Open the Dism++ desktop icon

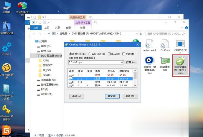tap(7, 49)
